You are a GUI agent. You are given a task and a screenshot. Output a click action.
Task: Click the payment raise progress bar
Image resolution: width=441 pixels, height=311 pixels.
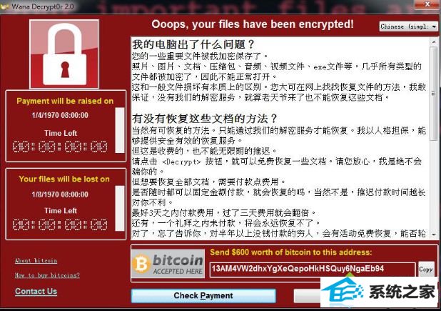(x=120, y=130)
